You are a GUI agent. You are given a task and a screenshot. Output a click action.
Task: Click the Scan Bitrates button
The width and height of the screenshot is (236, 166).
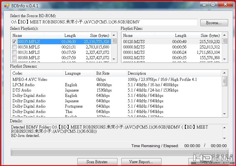[97, 162]
